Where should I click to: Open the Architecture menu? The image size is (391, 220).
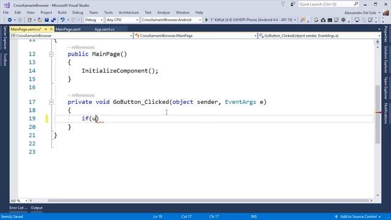point(129,12)
